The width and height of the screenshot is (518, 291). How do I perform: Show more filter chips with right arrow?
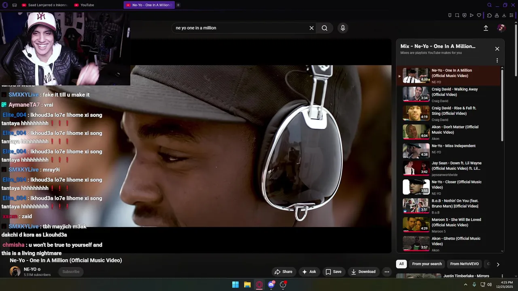pyautogui.click(x=498, y=264)
